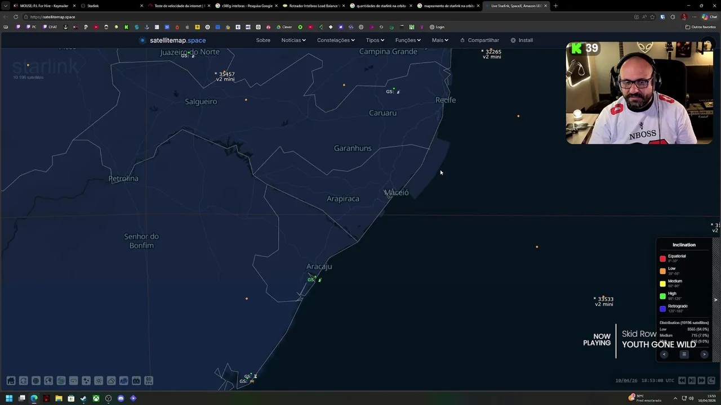
Task: Open the Sobre menu item
Action: coord(263,40)
